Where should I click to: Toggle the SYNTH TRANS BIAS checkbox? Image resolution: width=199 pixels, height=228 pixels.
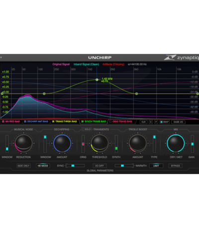click(83, 122)
